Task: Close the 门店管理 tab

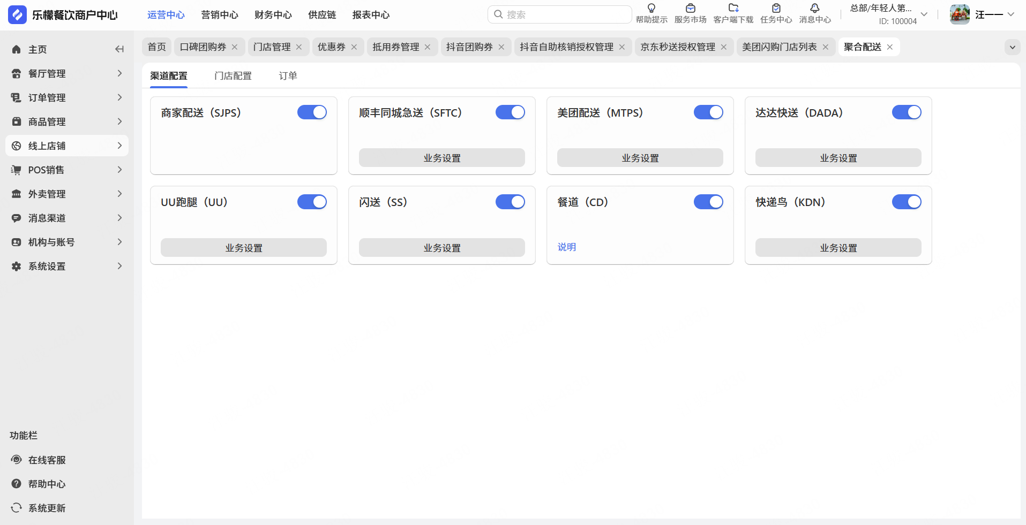Action: tap(299, 47)
